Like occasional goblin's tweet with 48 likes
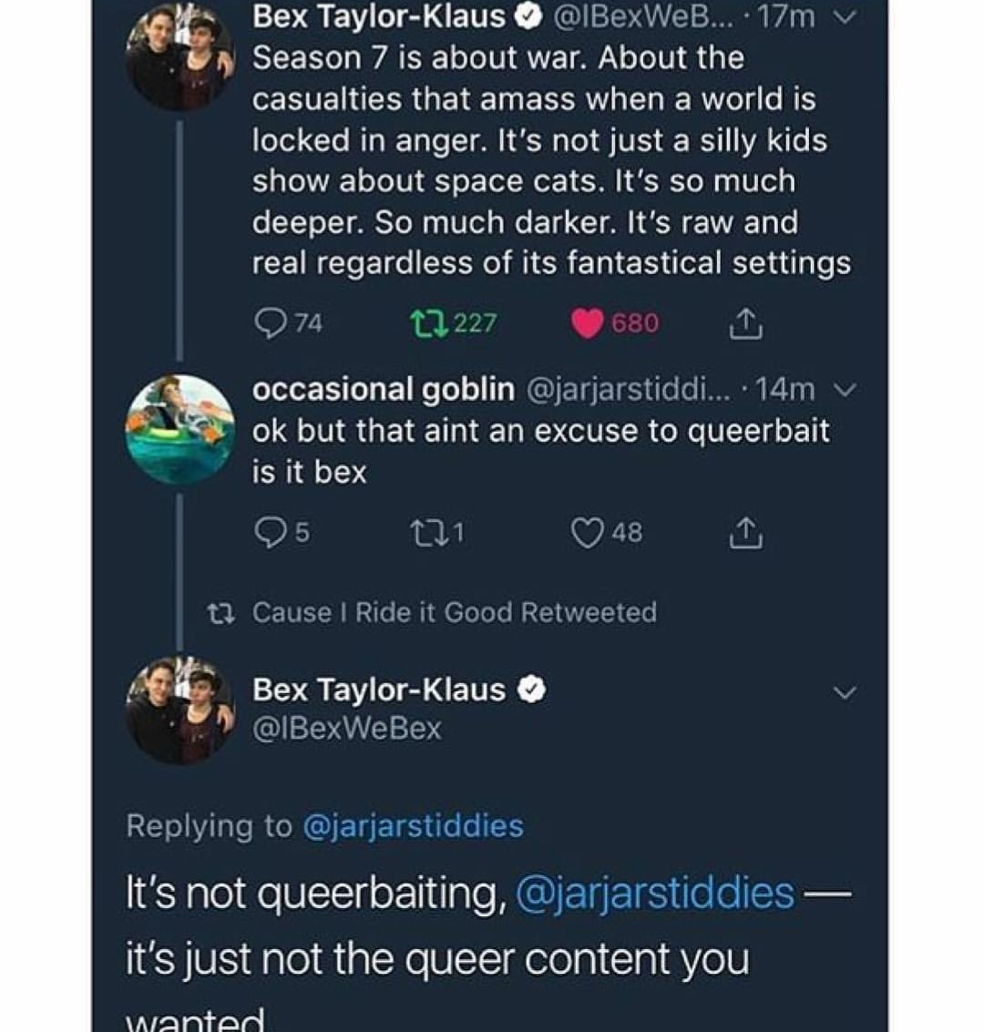This screenshot has width=984, height=1032. coord(588,531)
